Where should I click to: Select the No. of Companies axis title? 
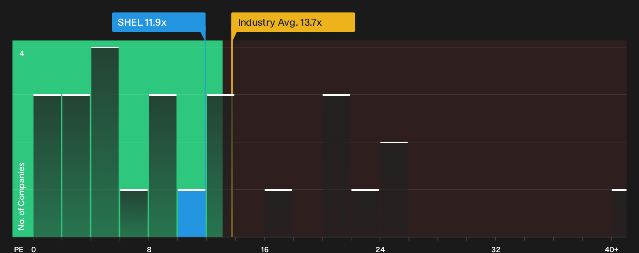click(x=21, y=196)
